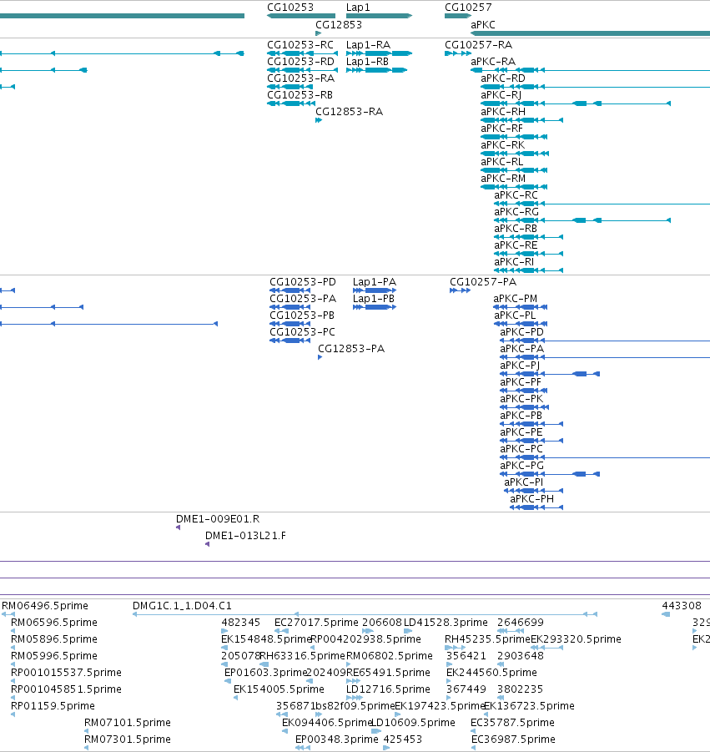Select EST EC35787.5prime
Screen dimensions: 710x752
point(512,723)
